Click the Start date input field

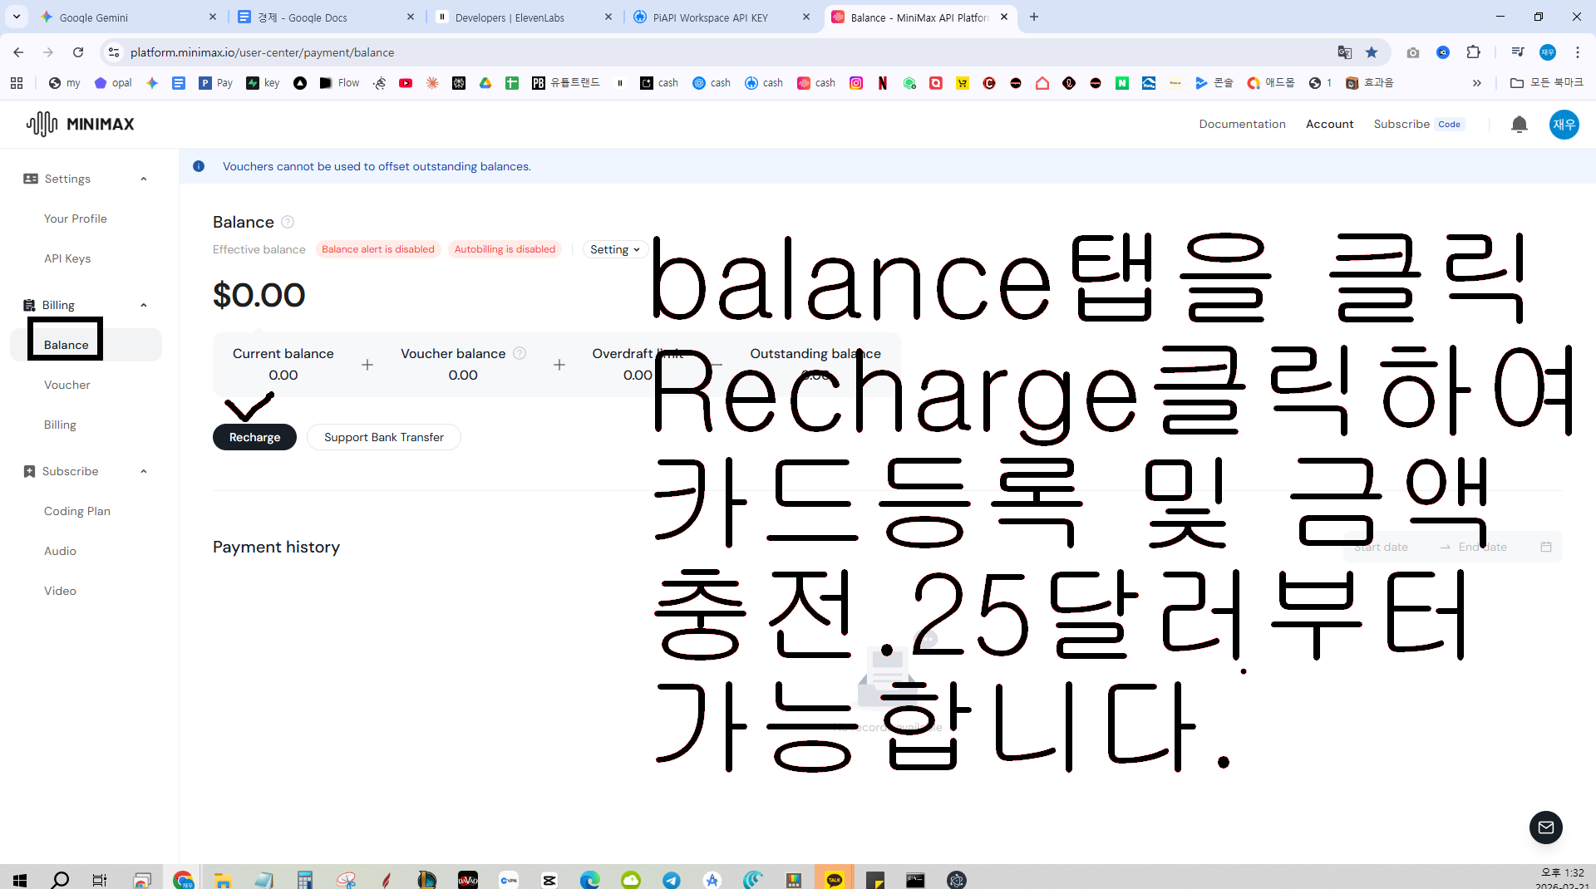coord(1388,547)
